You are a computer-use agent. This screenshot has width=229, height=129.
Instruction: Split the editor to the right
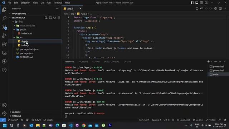220,9
